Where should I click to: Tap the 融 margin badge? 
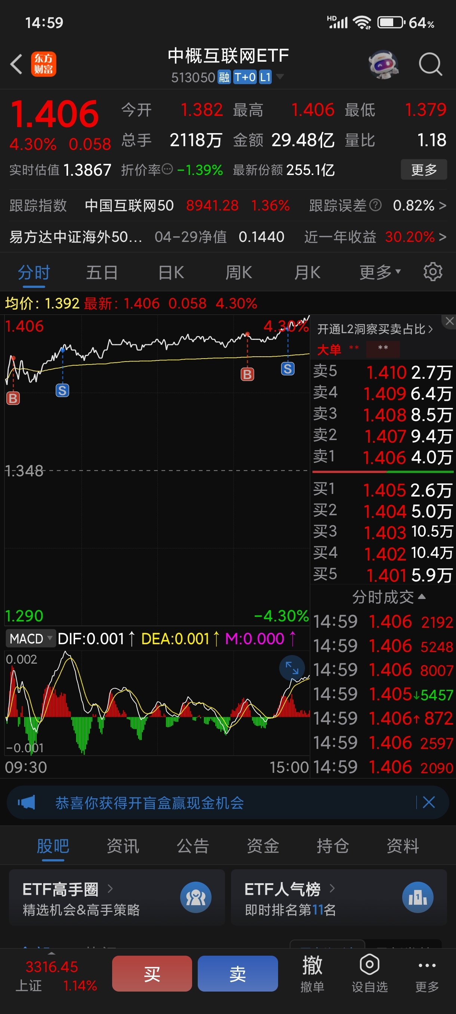[x=224, y=77]
